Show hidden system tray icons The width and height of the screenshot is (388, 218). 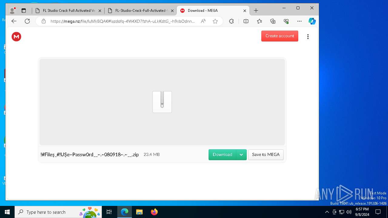point(327,212)
